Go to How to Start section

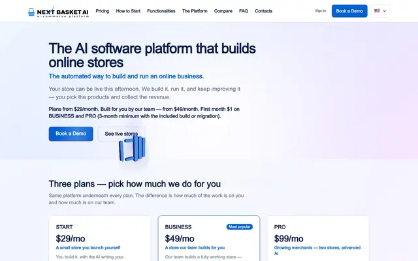(128, 11)
